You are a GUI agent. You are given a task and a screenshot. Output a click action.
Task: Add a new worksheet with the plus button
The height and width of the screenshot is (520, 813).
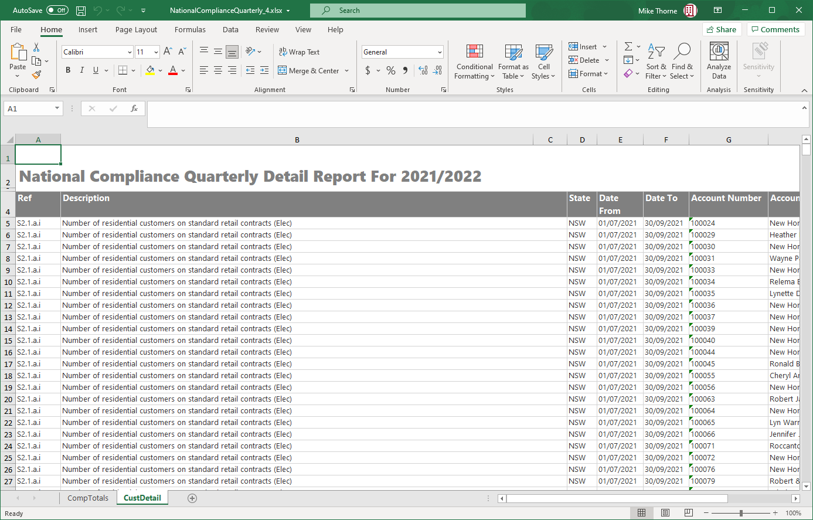click(192, 498)
